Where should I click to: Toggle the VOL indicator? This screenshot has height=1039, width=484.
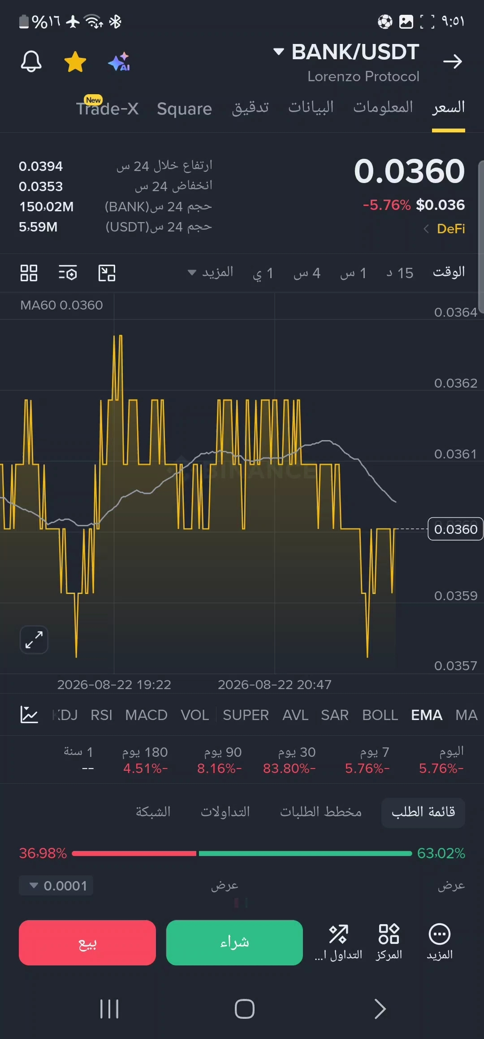click(x=194, y=715)
